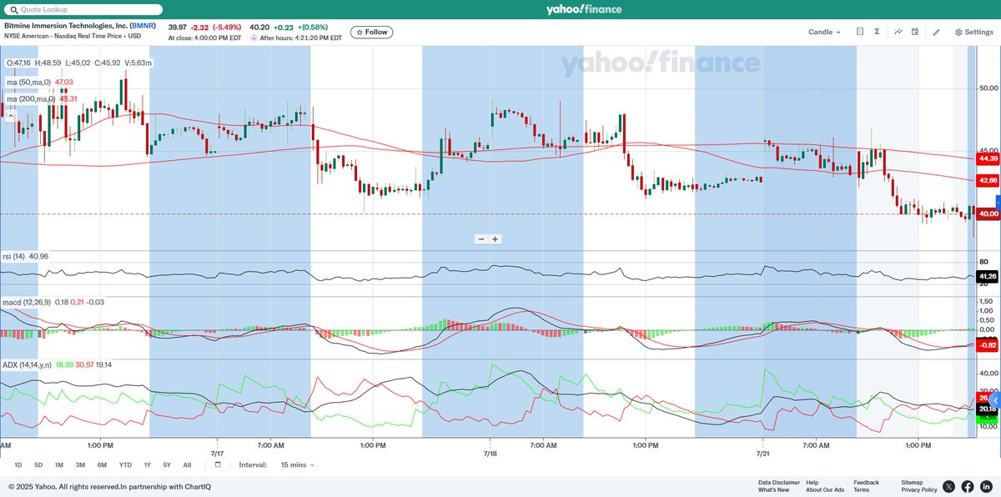1001x497 pixels.
Task: Open the Feedback link
Action: coord(866,482)
